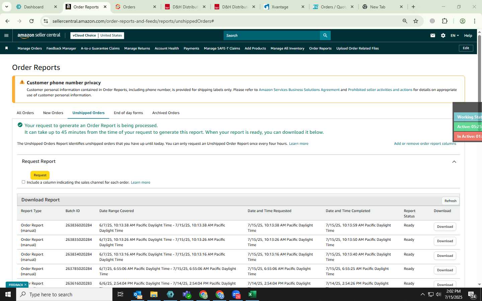Viewport: 482px width, 301px height.
Task: Open File Explorer from the taskbar
Action: click(x=154, y=294)
